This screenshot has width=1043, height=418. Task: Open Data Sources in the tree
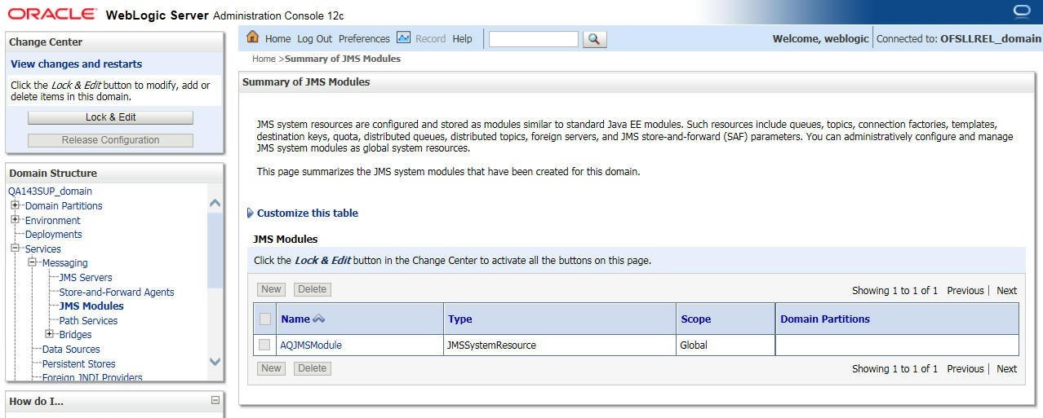click(71, 349)
